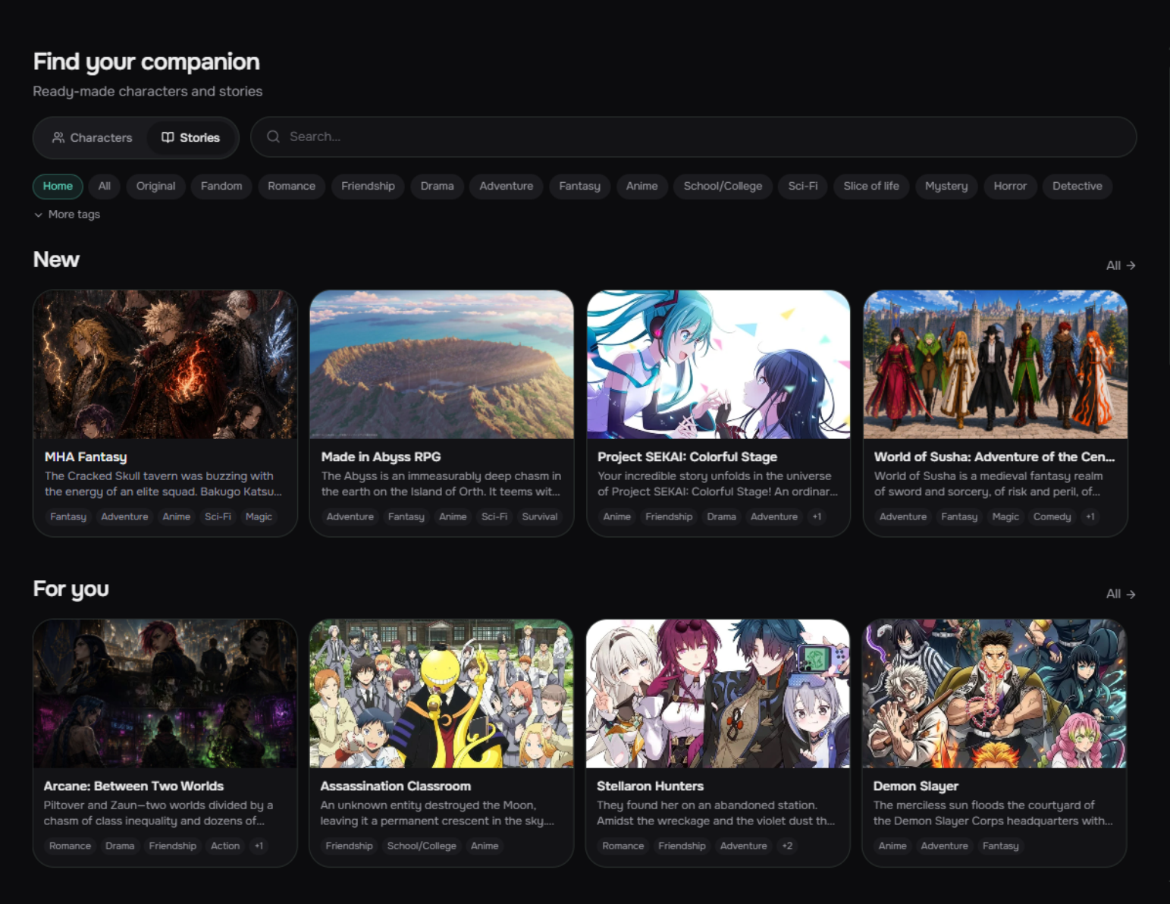Open the Made in Abyss RPG thumbnail
Viewport: 1170px width, 904px height.
click(x=442, y=364)
